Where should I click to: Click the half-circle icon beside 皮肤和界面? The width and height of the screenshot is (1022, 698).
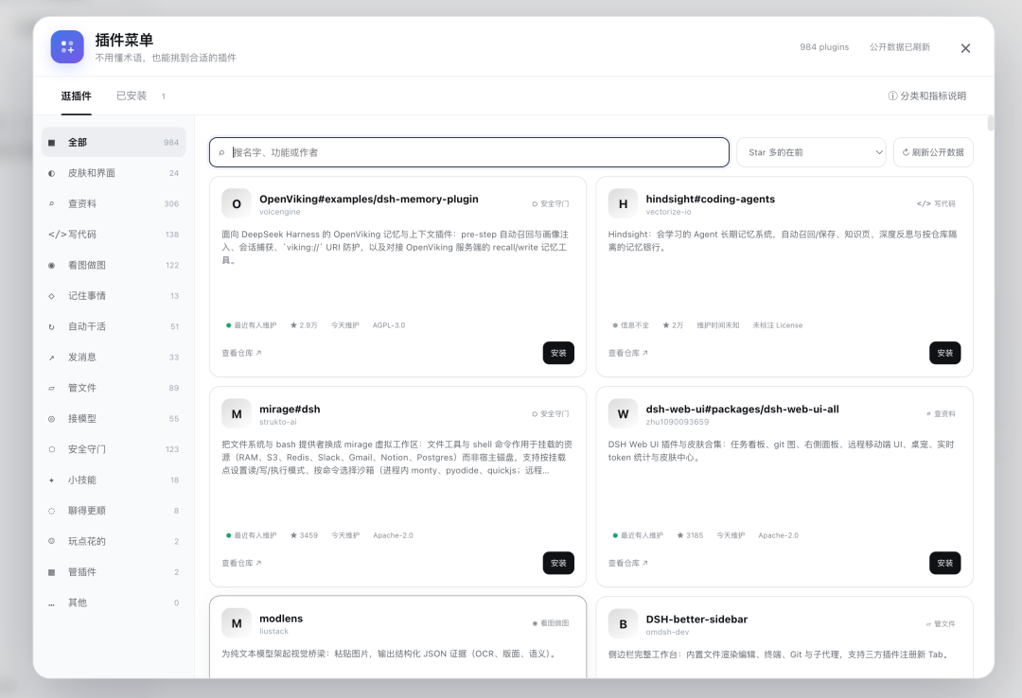click(x=51, y=173)
